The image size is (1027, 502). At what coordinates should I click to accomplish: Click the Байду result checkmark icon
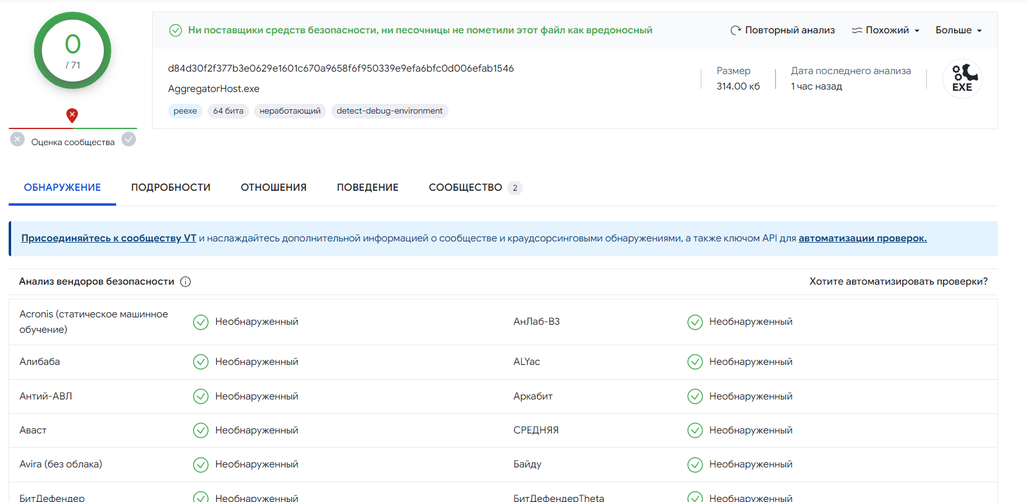click(695, 464)
